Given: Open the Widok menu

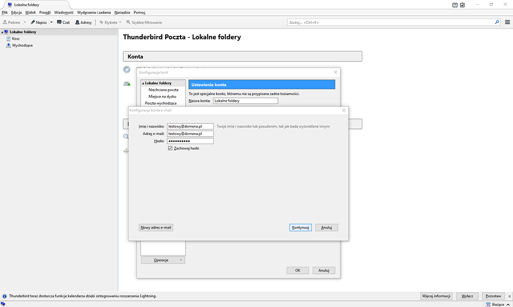Looking at the screenshot, I should tap(30, 12).
